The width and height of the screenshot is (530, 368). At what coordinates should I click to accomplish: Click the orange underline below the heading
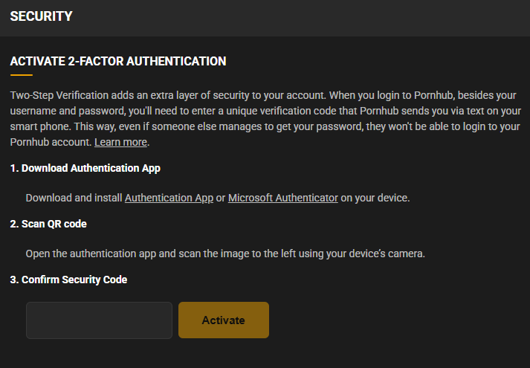coord(22,75)
